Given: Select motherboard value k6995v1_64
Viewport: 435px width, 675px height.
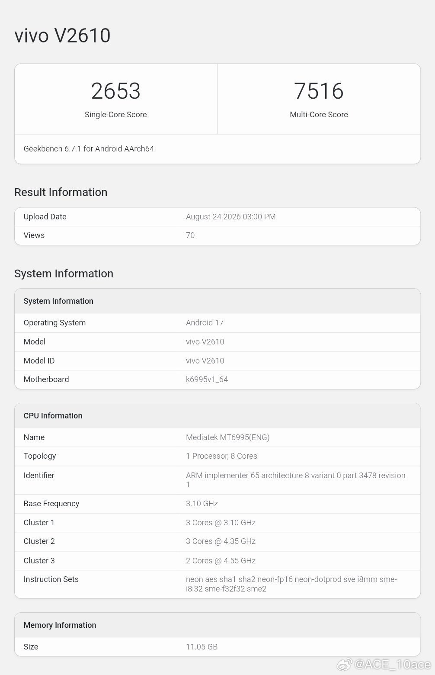Looking at the screenshot, I should coord(207,379).
